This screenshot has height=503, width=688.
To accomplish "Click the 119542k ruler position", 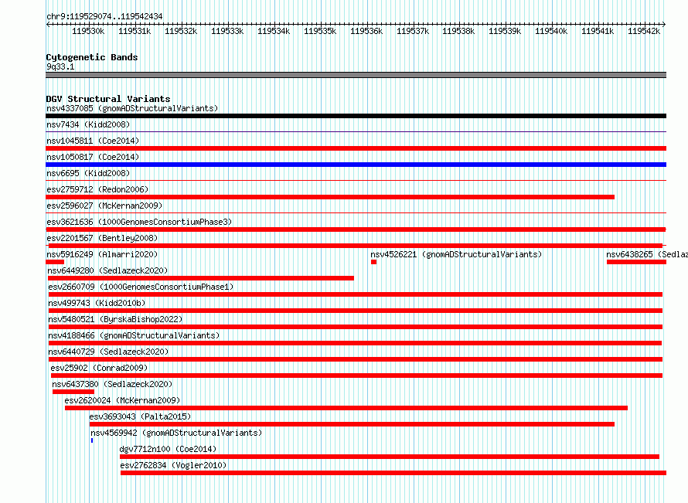I will click(644, 31).
